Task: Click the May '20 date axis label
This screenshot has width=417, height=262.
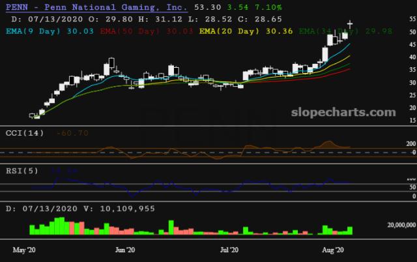Action: 24,250
